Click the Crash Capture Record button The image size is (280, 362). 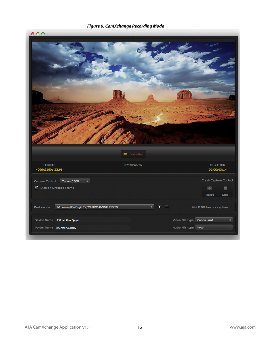coord(209,188)
